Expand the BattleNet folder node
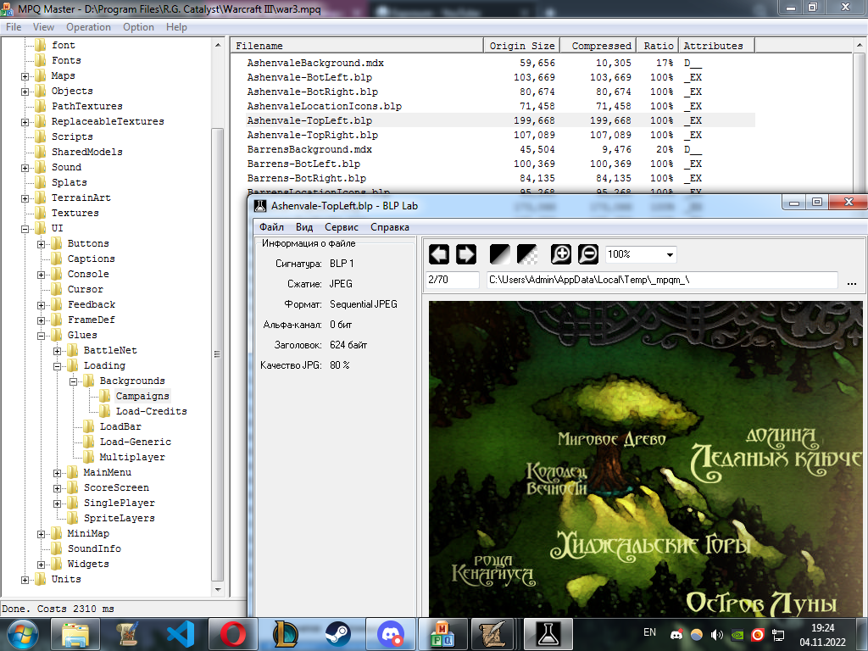 (x=57, y=351)
